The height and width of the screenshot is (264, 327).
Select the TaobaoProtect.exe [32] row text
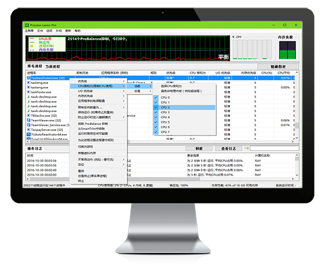click(48, 78)
